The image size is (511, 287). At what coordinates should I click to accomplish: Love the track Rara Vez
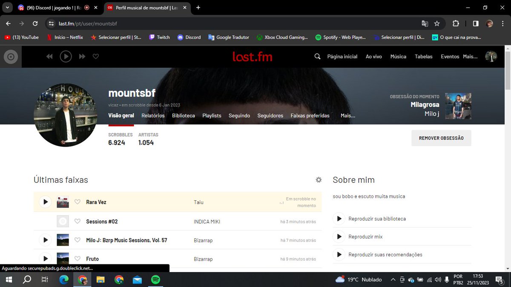(78, 202)
